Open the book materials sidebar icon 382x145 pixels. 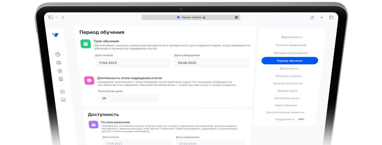61,79
